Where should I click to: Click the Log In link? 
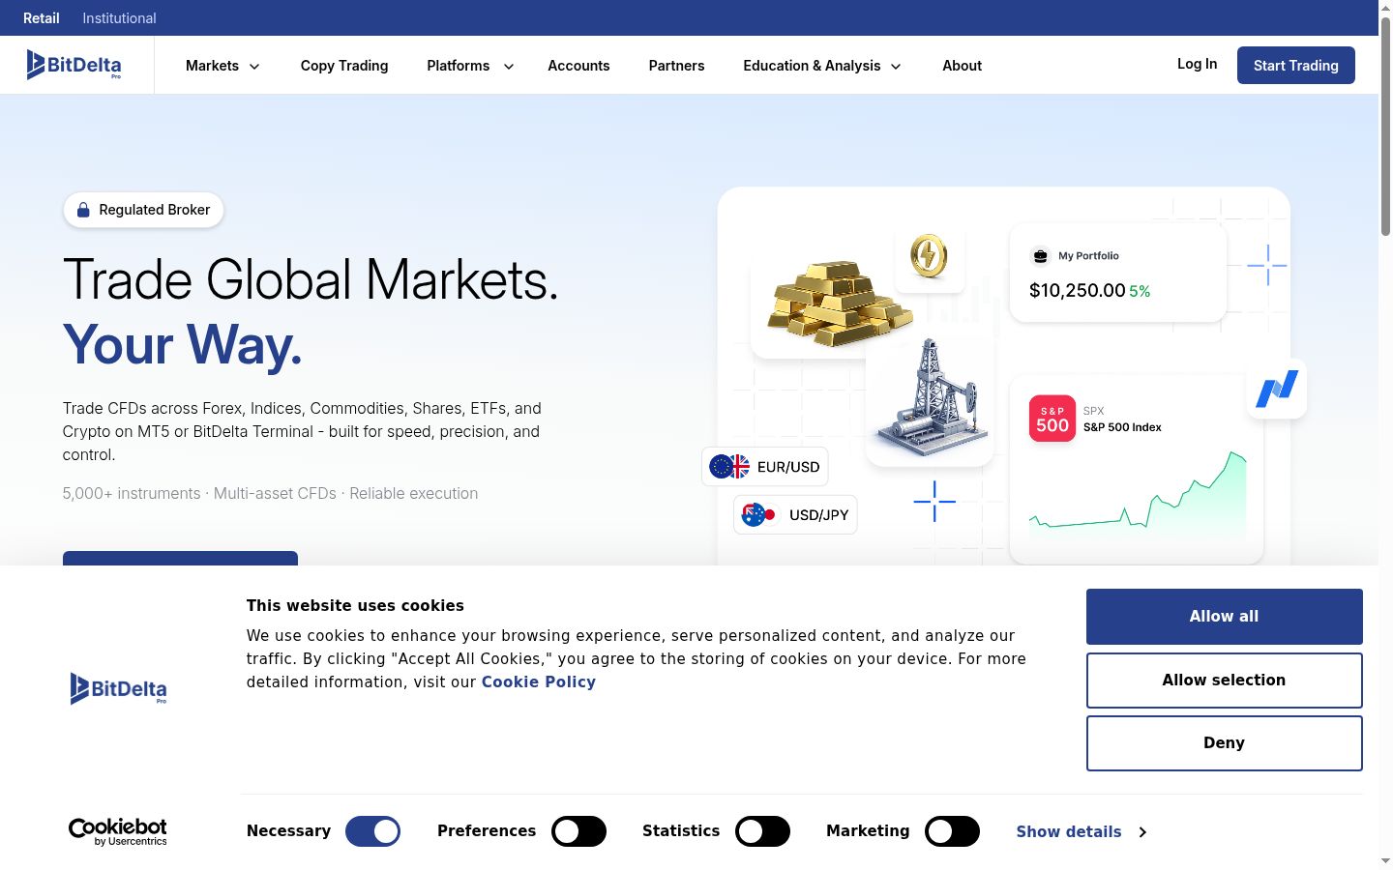tap(1198, 64)
